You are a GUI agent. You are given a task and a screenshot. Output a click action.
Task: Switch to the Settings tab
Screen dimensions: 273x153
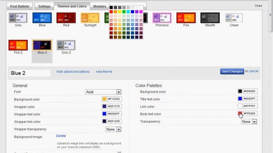(x=44, y=6)
